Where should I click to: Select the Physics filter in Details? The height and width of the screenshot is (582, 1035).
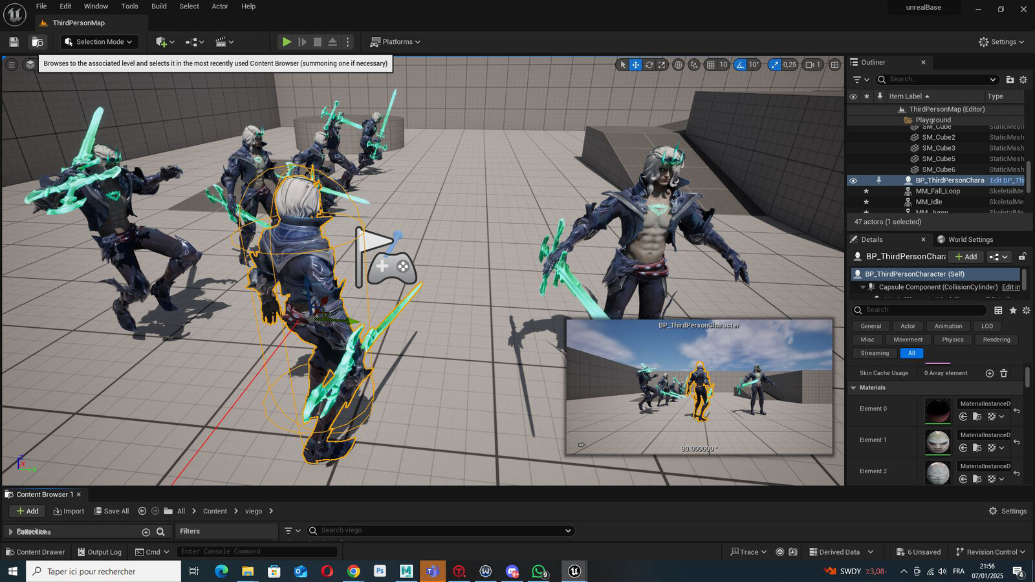click(952, 339)
